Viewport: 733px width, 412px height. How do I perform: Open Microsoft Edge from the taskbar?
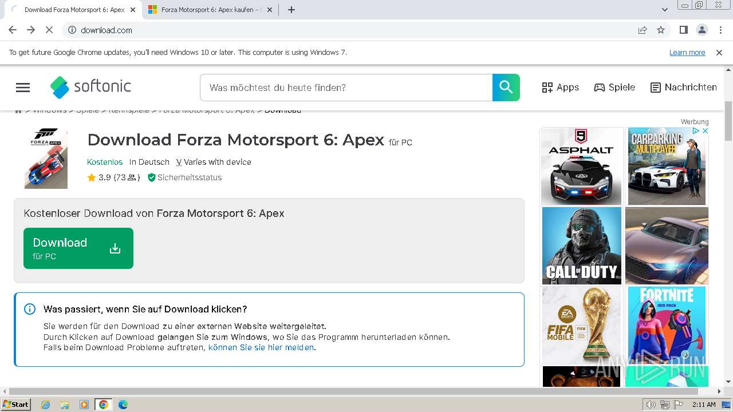(x=123, y=405)
